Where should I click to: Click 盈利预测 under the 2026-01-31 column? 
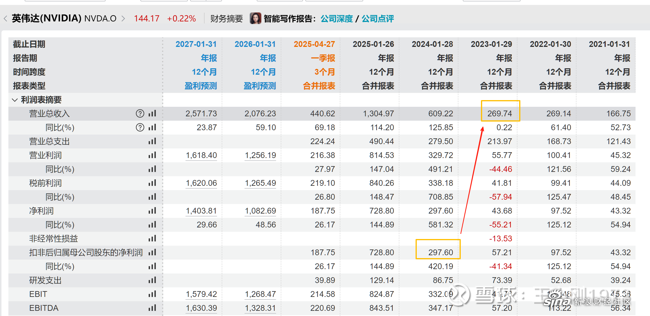(x=260, y=86)
